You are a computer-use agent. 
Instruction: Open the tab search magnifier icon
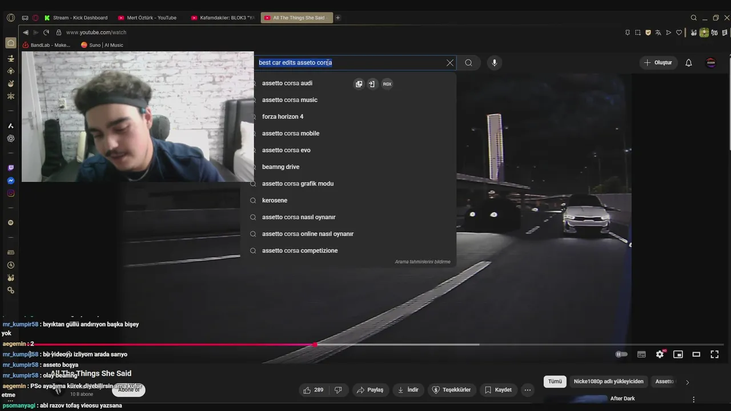694,18
